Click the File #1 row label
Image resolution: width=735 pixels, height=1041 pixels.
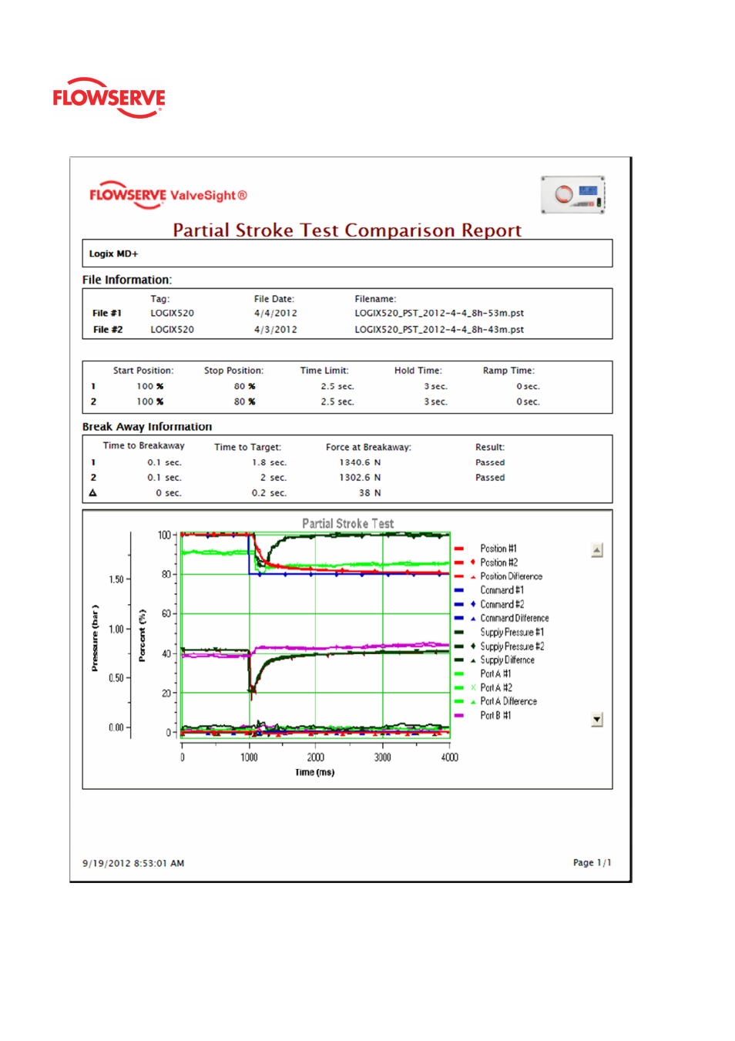[x=107, y=313]
